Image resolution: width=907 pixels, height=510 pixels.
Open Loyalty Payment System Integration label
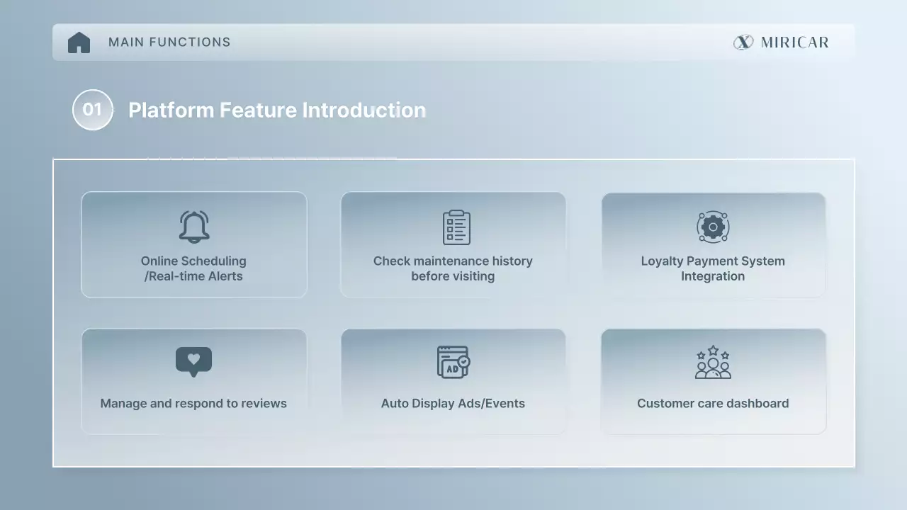click(713, 268)
